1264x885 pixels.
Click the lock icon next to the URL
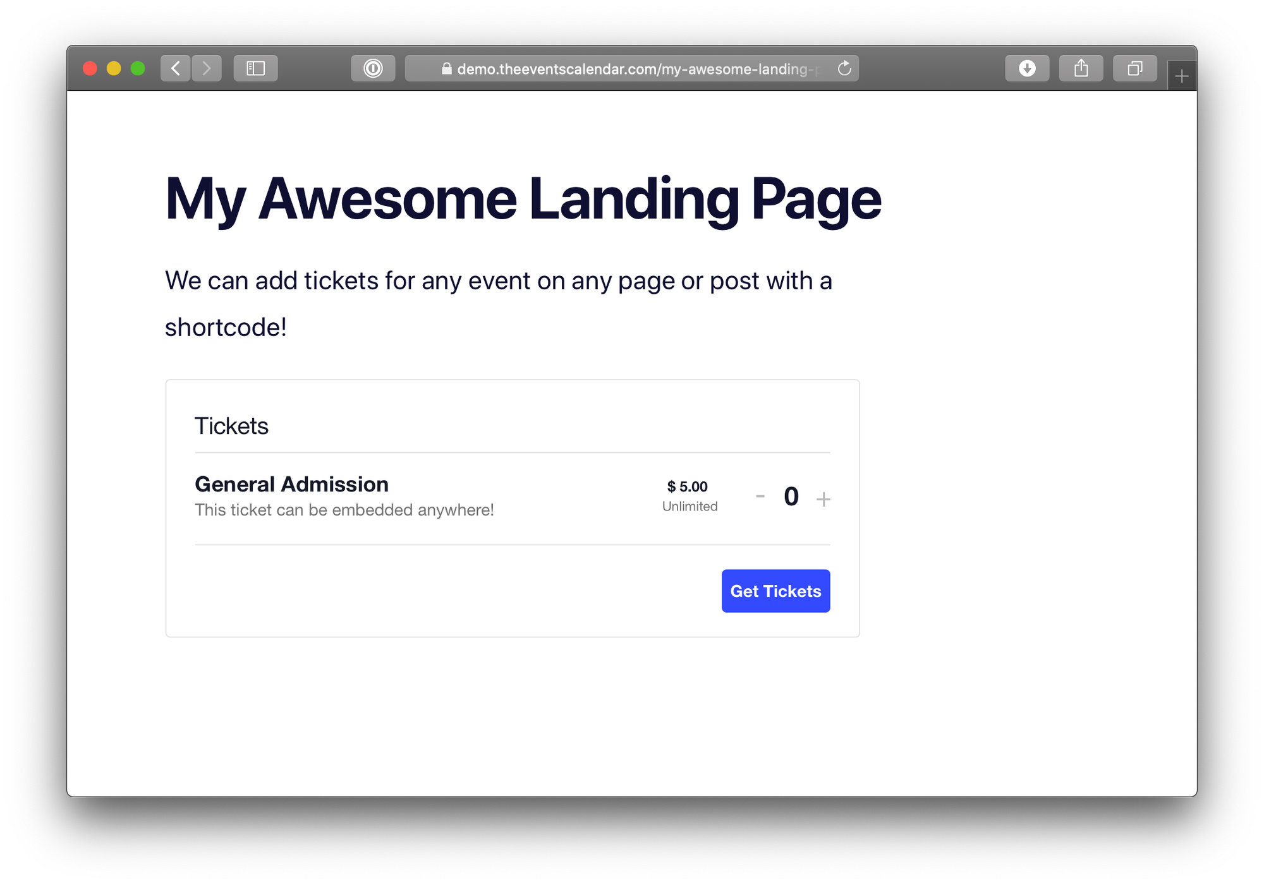pos(446,69)
